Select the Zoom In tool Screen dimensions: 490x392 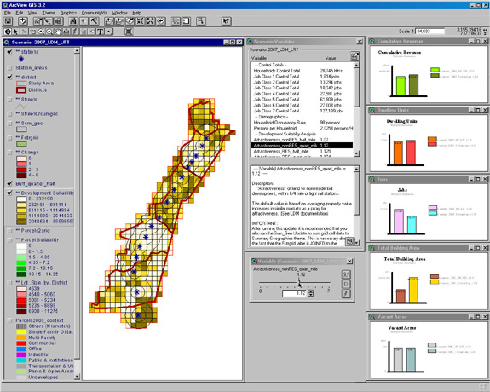[41, 32]
